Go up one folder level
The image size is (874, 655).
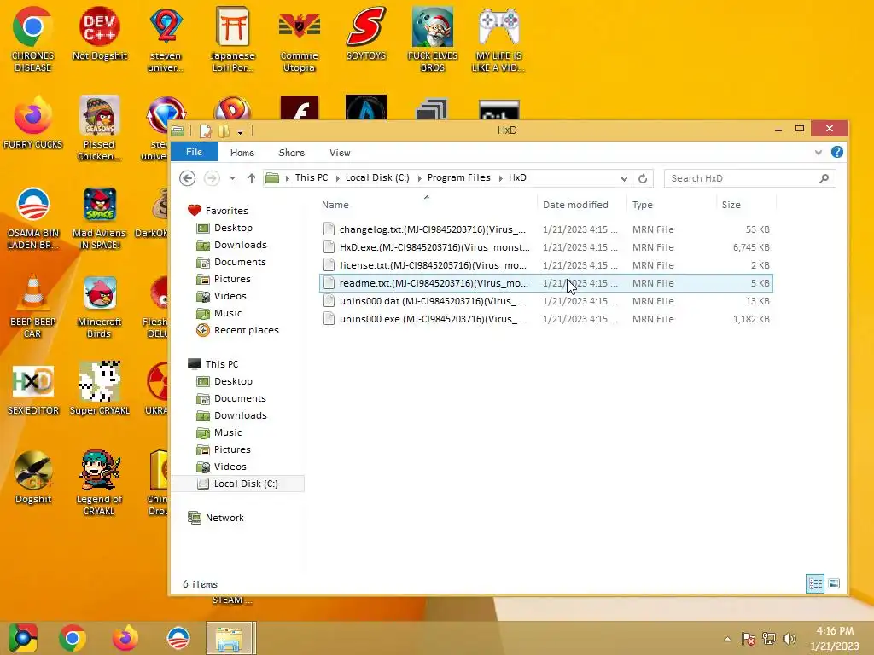tap(252, 178)
